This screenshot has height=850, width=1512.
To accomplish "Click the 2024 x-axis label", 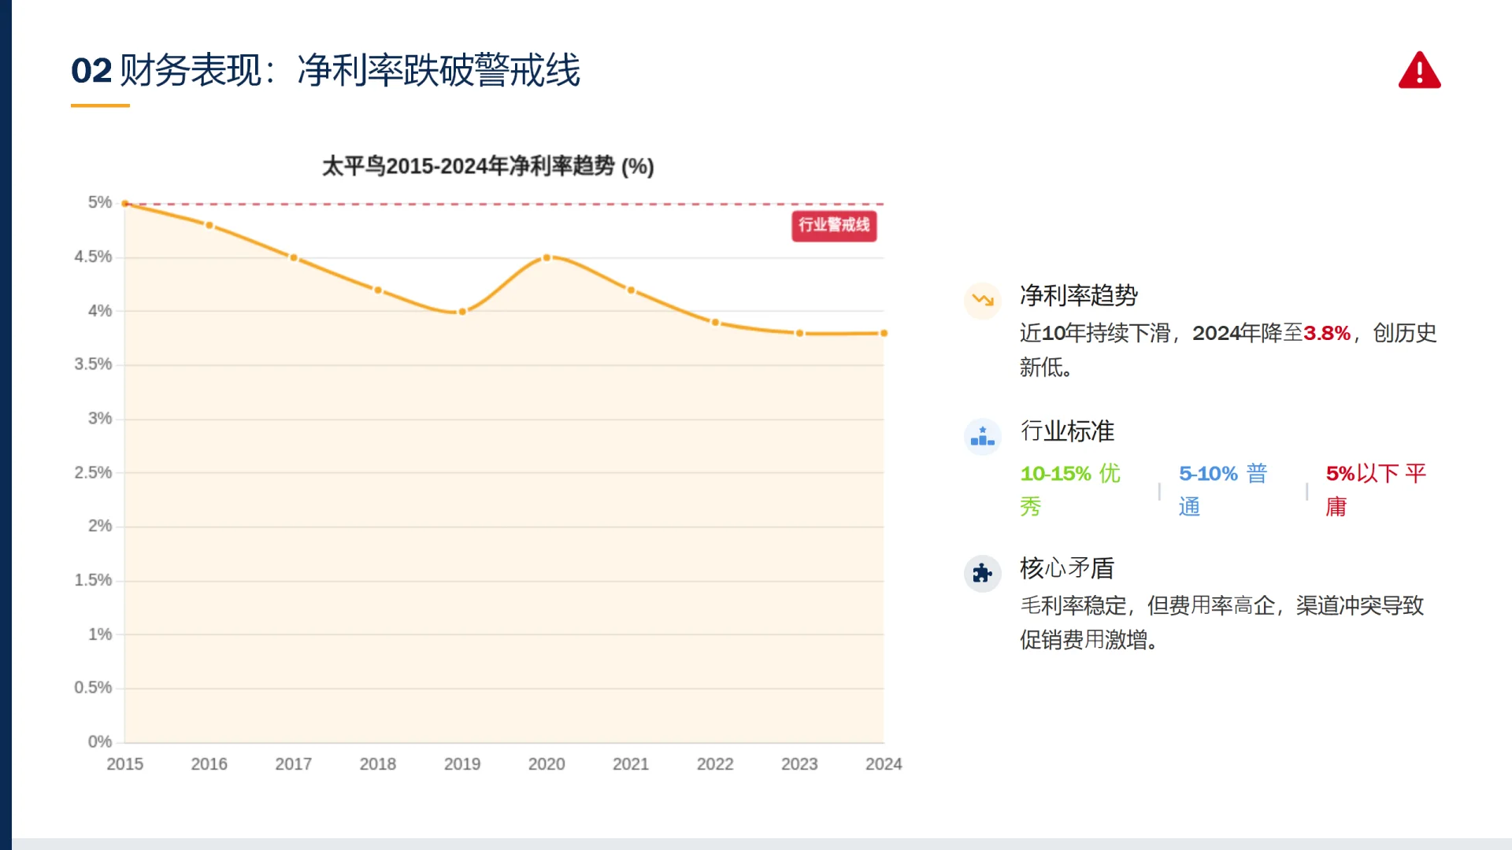I will click(x=884, y=764).
